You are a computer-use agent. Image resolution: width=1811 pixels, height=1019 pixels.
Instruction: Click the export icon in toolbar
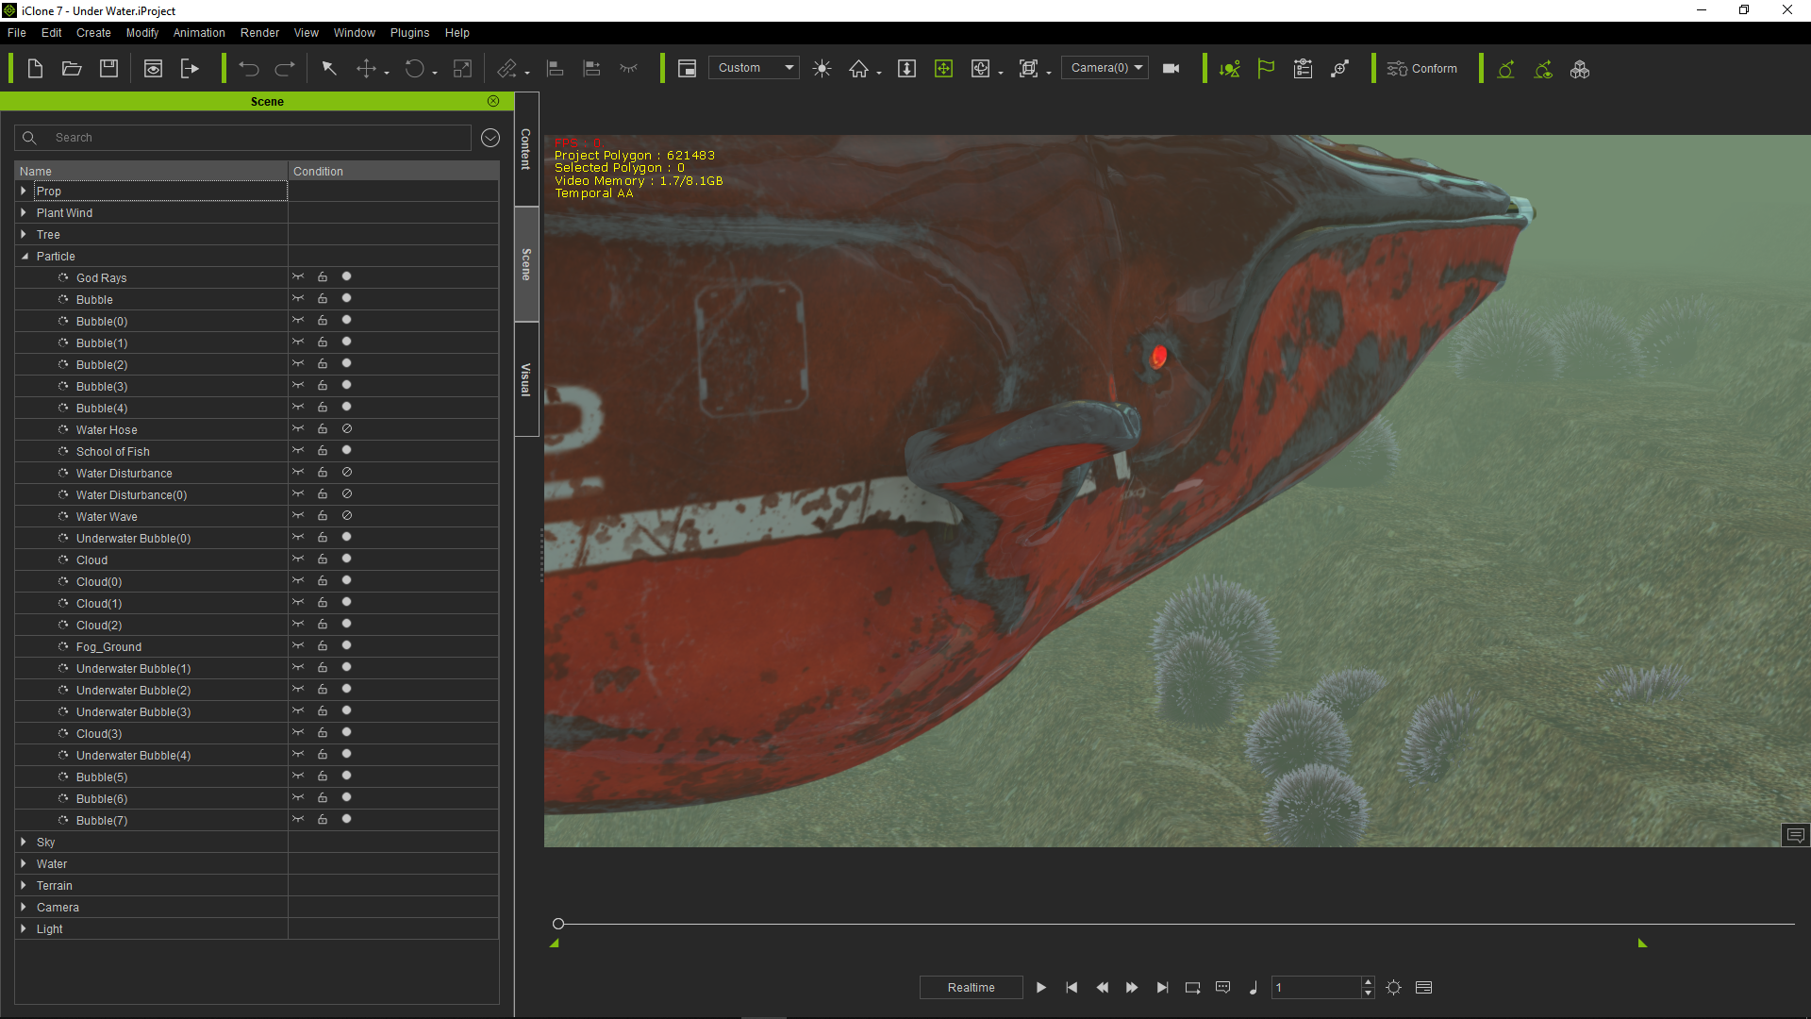[x=190, y=69]
